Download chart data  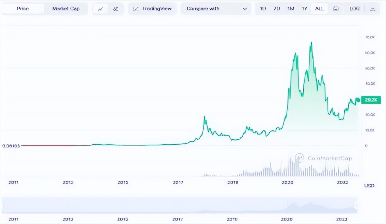373,9
